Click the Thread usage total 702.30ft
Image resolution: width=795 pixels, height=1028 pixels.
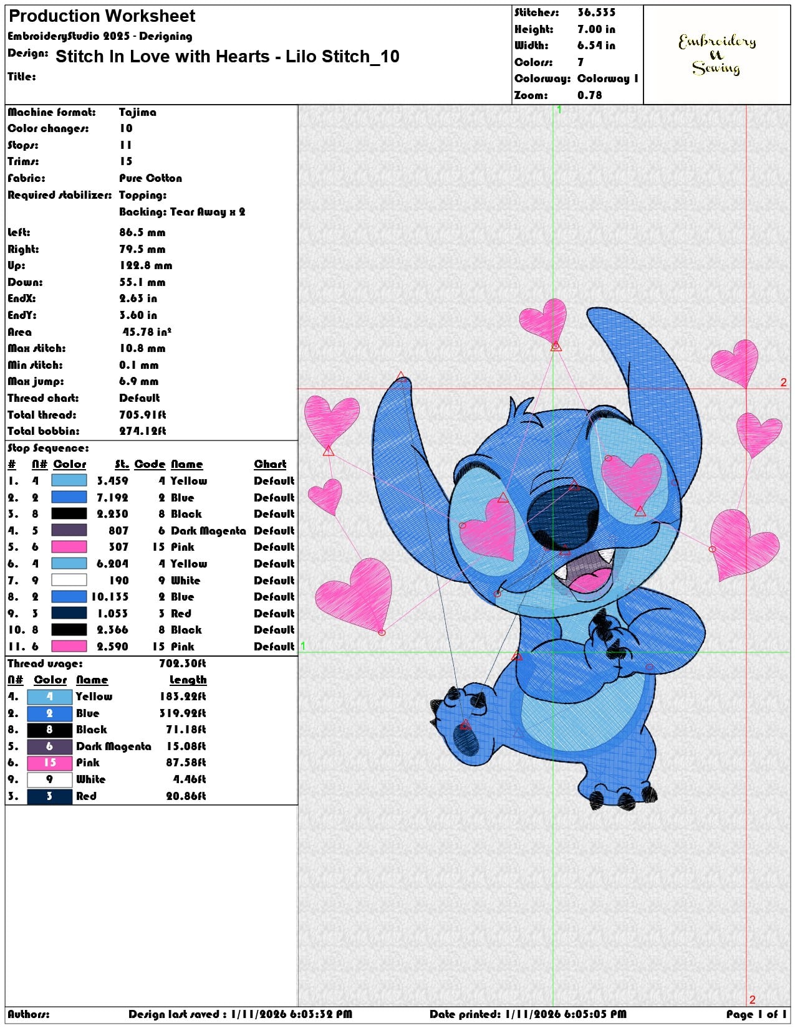[182, 664]
